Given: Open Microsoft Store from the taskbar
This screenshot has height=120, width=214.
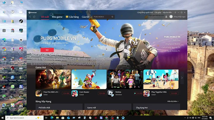Looking at the screenshot, I should coord(63,118).
